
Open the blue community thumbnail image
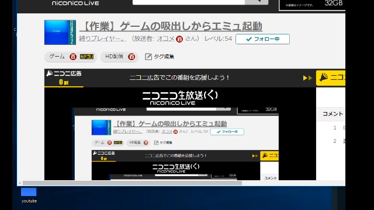[x=60, y=33]
